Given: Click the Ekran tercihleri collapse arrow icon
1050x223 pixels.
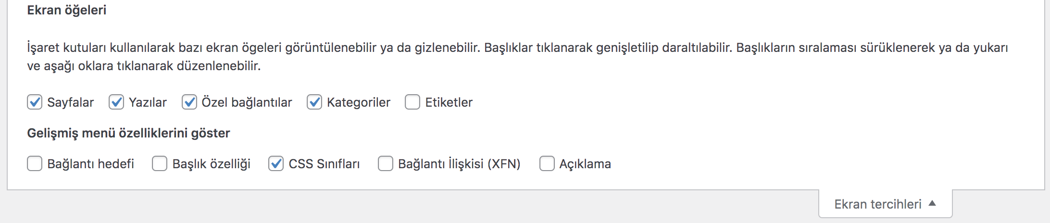Looking at the screenshot, I should click(932, 203).
